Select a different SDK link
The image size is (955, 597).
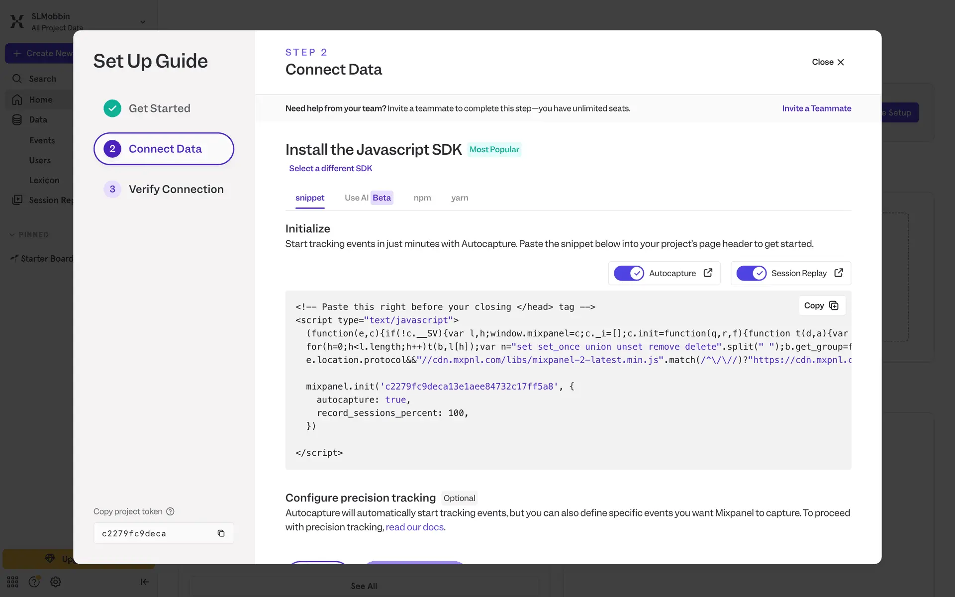[330, 168]
